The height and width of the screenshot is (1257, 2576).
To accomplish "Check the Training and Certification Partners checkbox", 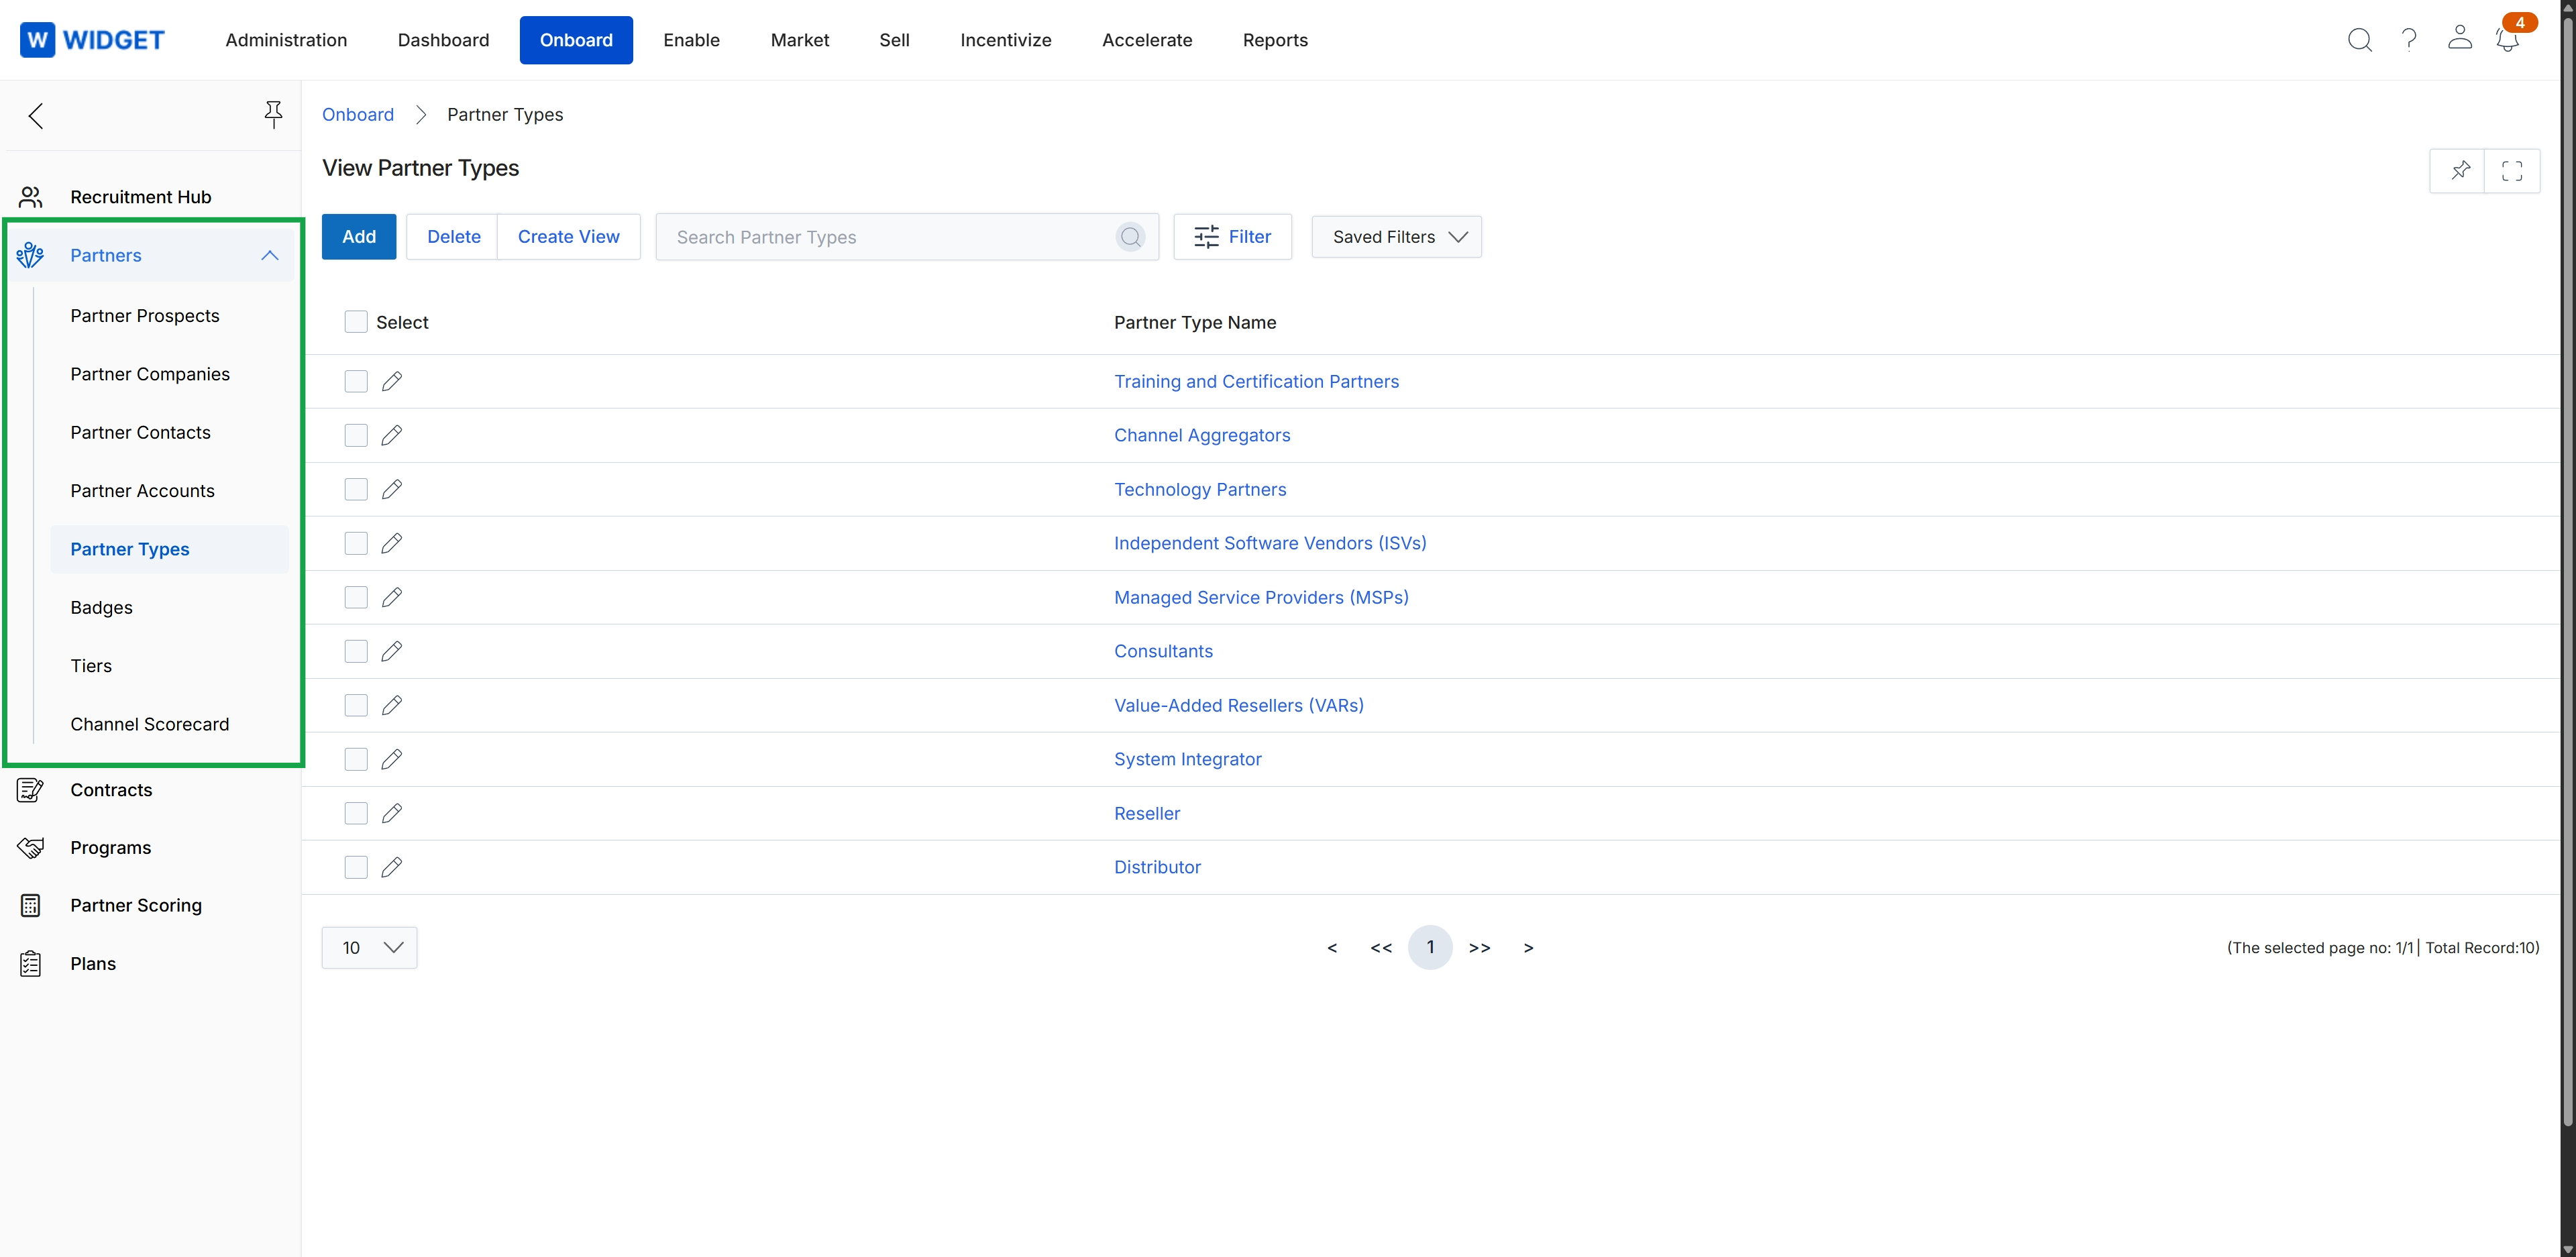I will pos(356,381).
